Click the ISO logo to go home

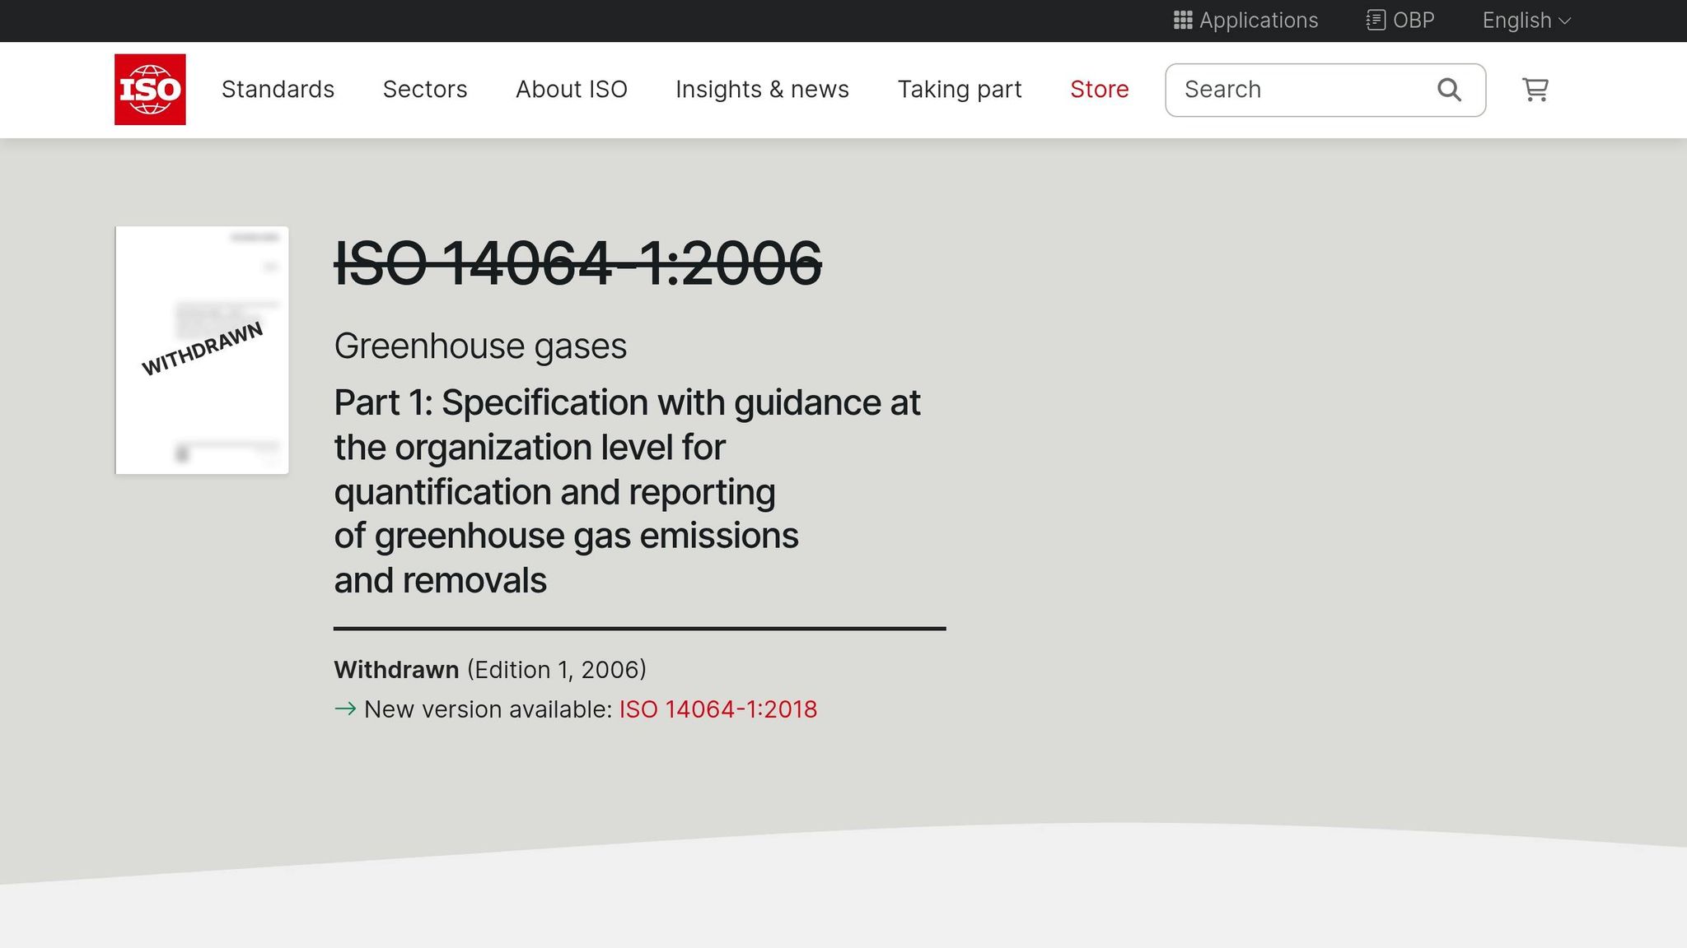[150, 89]
